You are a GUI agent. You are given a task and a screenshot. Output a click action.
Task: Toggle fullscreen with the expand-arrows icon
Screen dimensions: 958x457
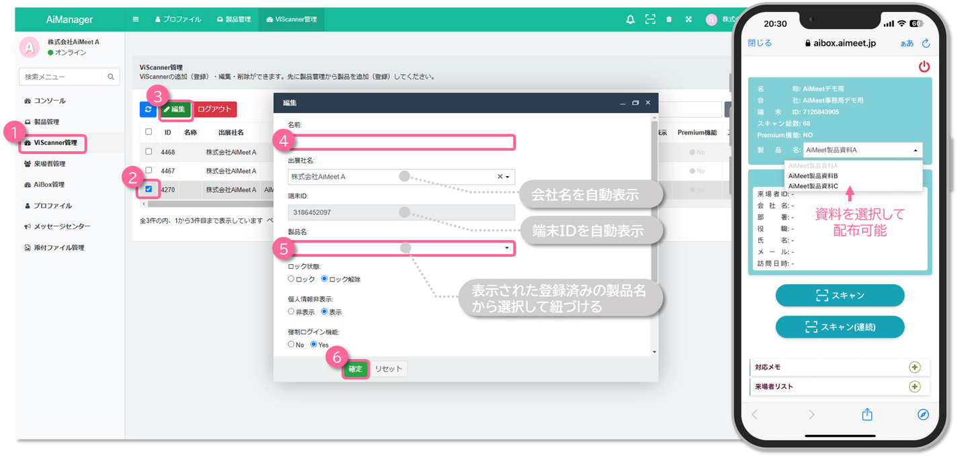pyautogui.click(x=688, y=19)
